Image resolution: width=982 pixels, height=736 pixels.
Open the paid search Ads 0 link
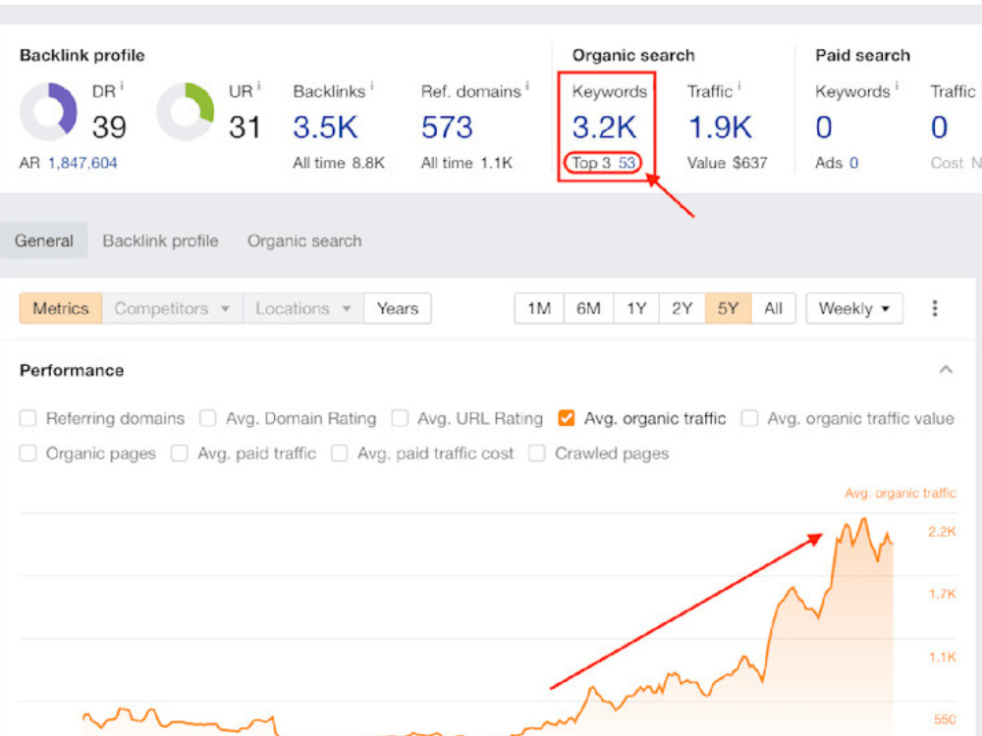(x=853, y=163)
